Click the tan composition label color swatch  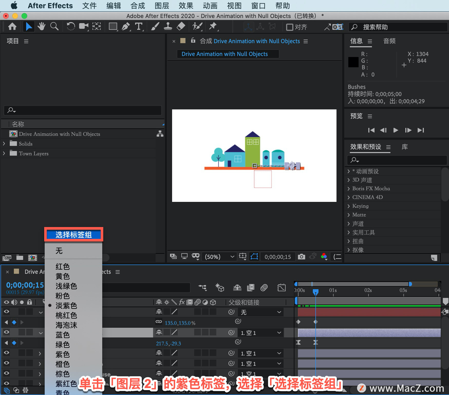coord(183,41)
